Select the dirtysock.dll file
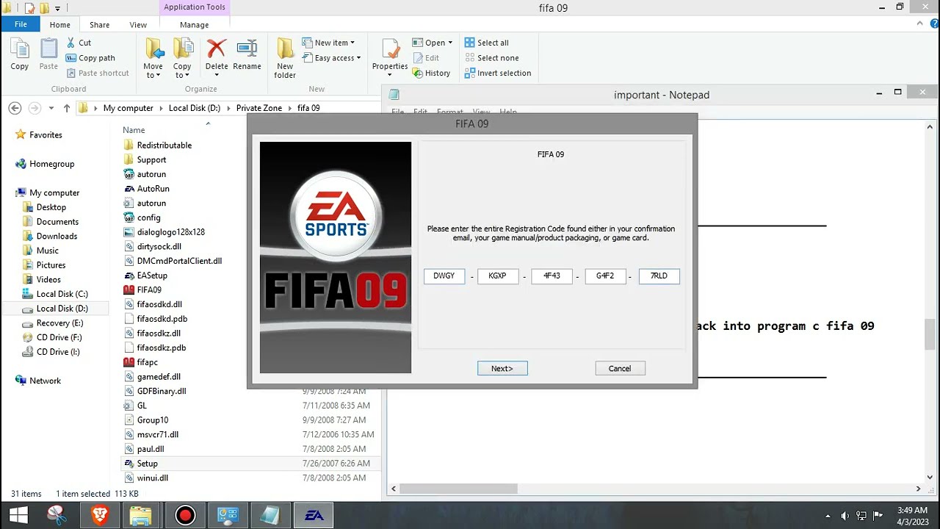The height and width of the screenshot is (529, 940). 159,246
